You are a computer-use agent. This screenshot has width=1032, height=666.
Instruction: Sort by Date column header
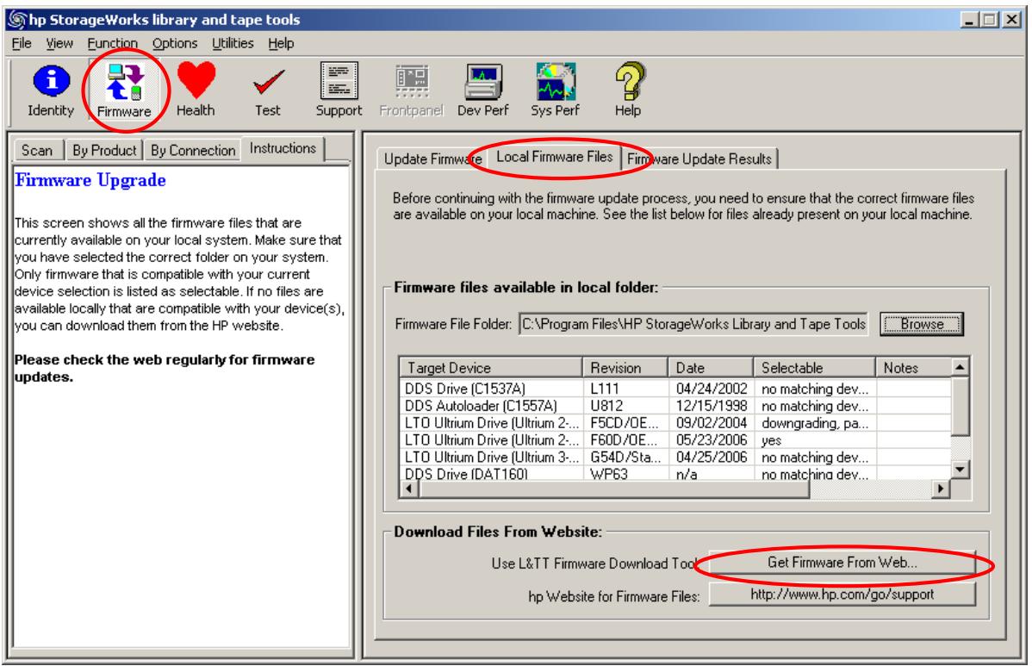tap(710, 367)
